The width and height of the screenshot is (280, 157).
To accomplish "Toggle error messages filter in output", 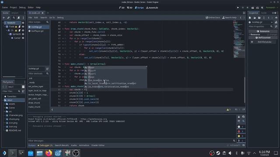I will 241,131.
